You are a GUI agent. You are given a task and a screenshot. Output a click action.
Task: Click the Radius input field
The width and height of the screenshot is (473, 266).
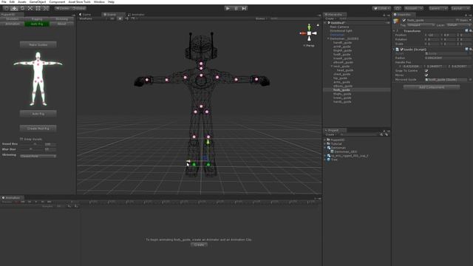coord(447,58)
